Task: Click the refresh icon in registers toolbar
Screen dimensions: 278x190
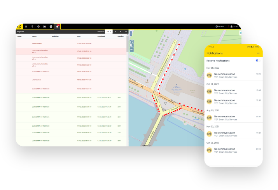Action: click(126, 31)
